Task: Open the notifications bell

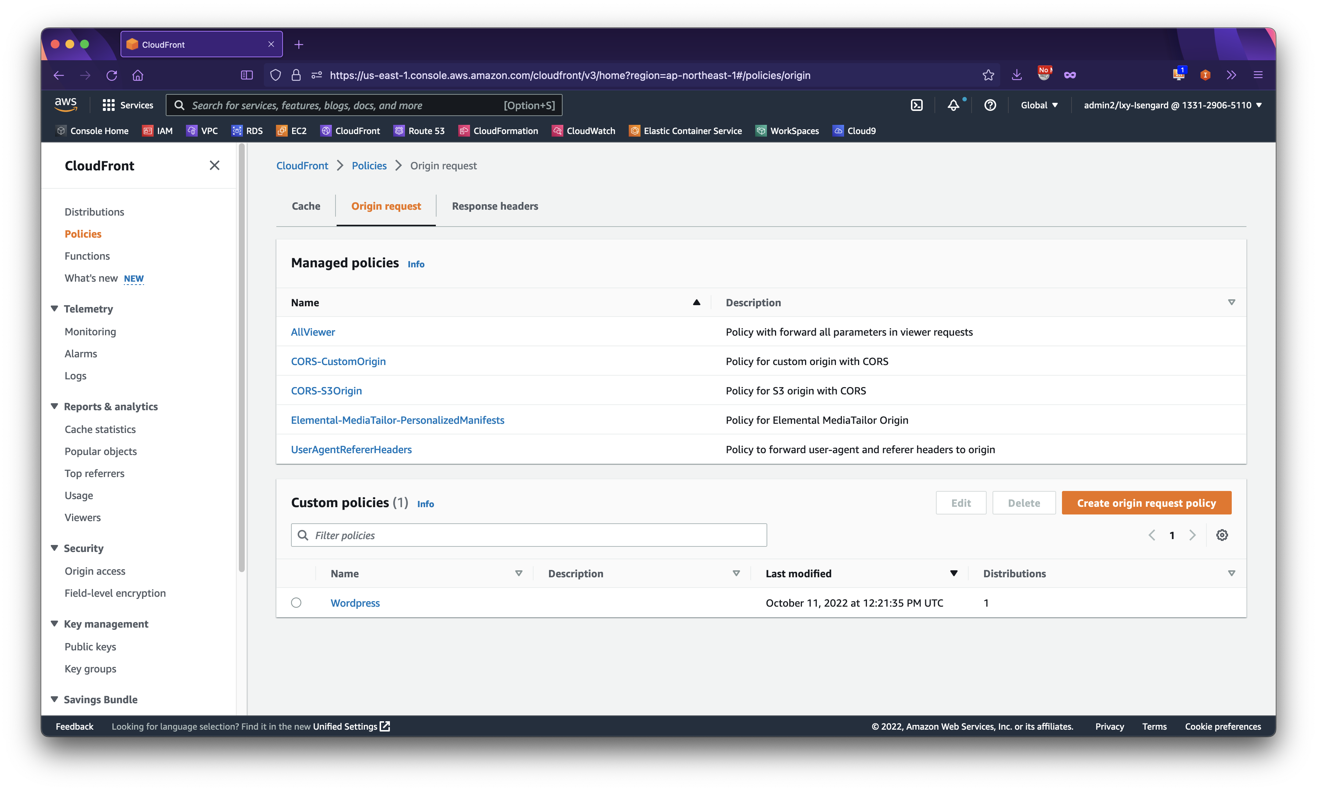Action: coord(953,105)
